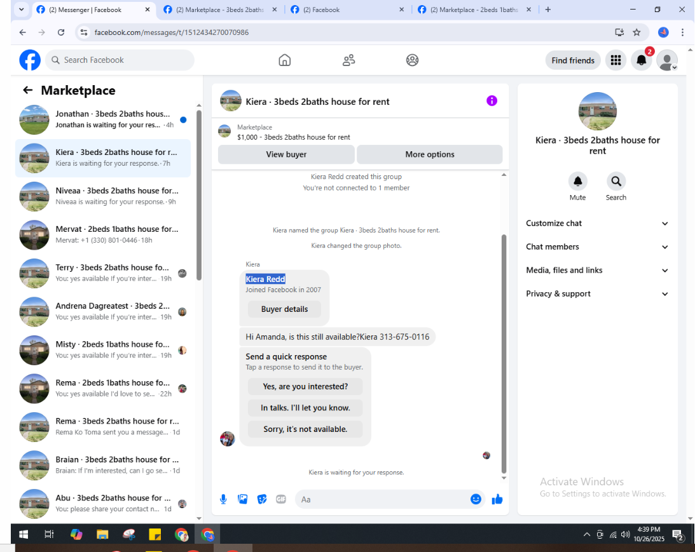
Task: Open the Windows notification center icon
Action: click(x=678, y=535)
